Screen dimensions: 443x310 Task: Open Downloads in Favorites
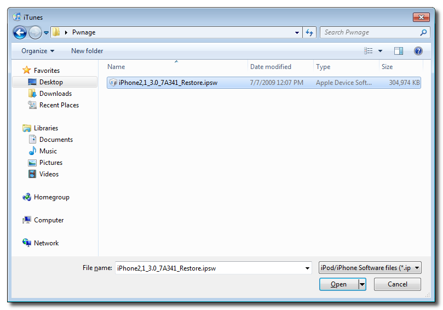(x=55, y=94)
